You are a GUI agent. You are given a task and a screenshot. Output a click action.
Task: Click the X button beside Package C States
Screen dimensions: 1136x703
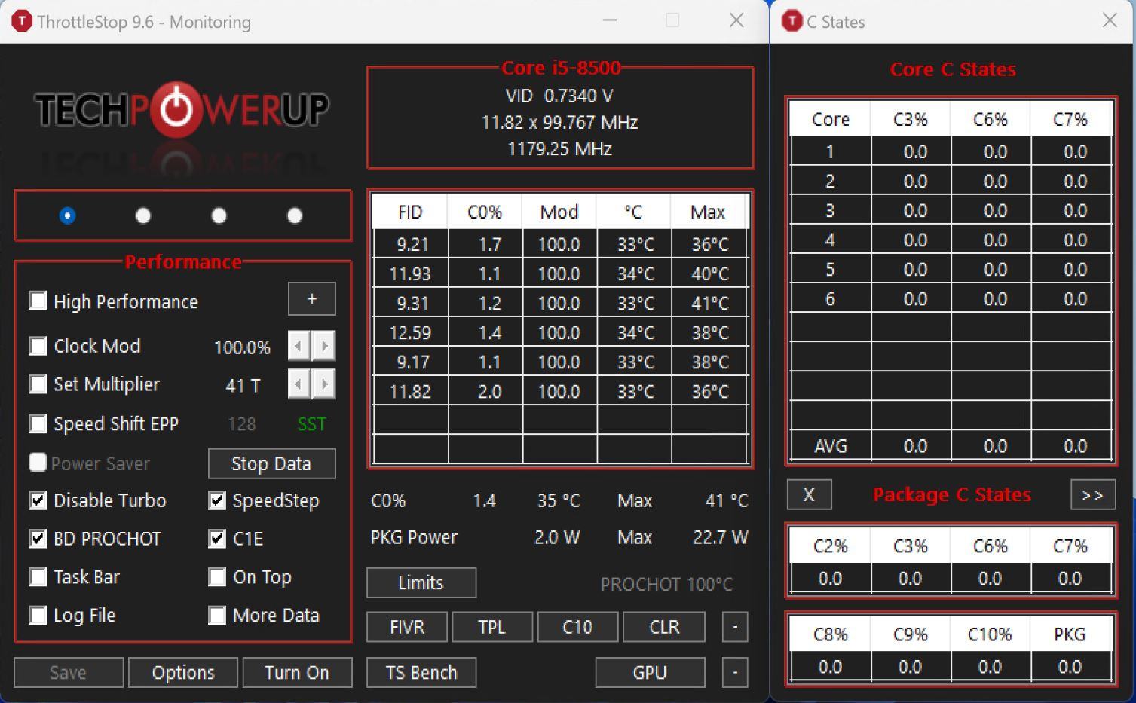point(809,494)
